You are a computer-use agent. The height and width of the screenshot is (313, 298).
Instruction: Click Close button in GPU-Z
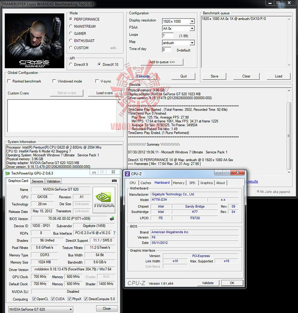[x=107, y=308]
